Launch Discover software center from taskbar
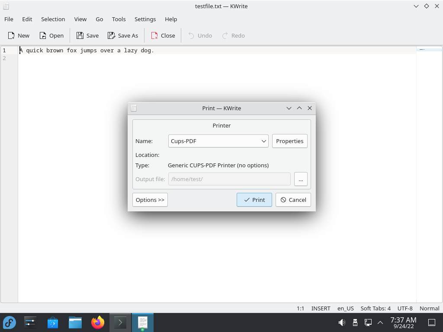This screenshot has height=332, width=443. point(52,322)
